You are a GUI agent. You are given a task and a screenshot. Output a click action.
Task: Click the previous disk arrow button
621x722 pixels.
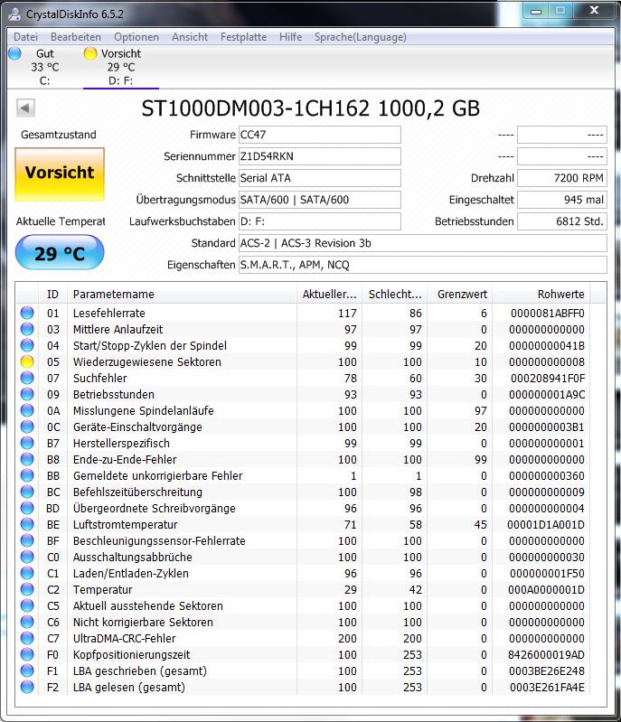click(25, 108)
